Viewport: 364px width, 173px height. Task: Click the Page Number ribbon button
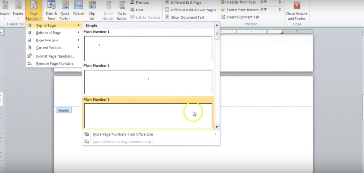tap(34, 10)
